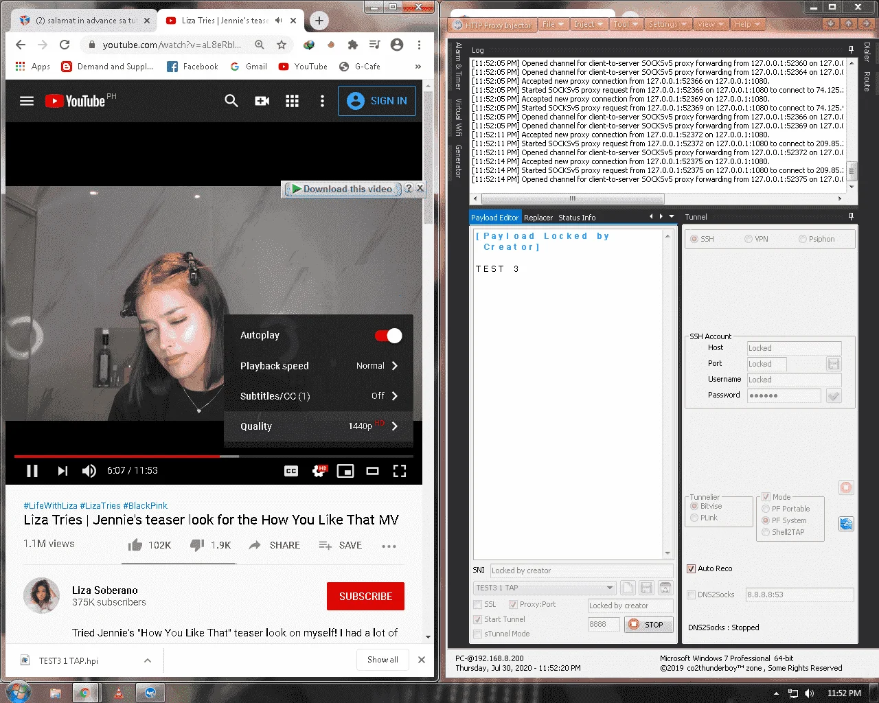879x703 pixels.
Task: Open Chrome media controls icon
Action: click(374, 45)
